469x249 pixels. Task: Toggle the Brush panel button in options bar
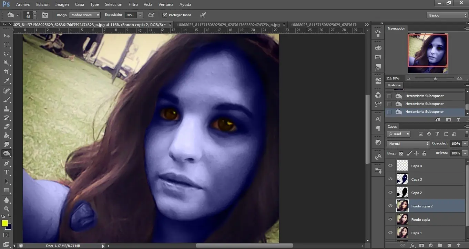(x=45, y=15)
